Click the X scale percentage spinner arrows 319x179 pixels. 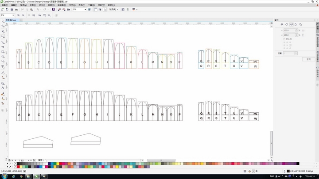296,30
